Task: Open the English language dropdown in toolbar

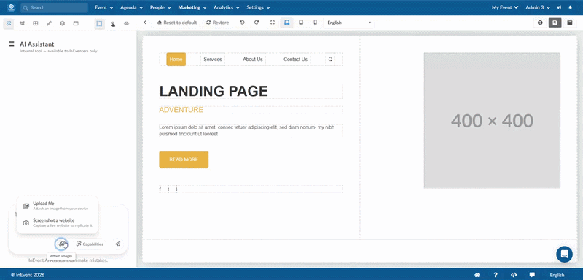Action: (x=349, y=23)
